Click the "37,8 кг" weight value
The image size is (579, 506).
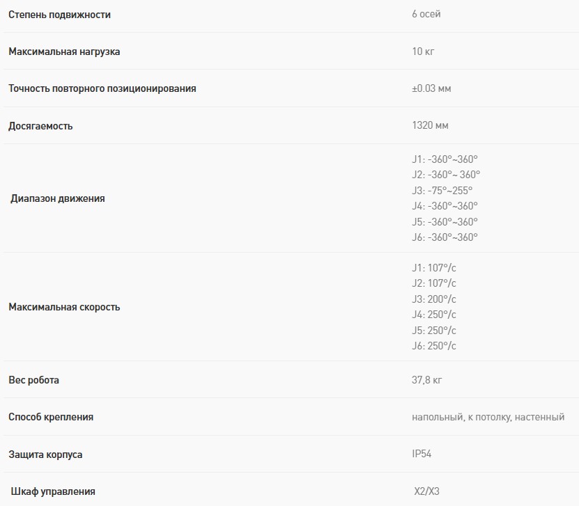tap(427, 380)
